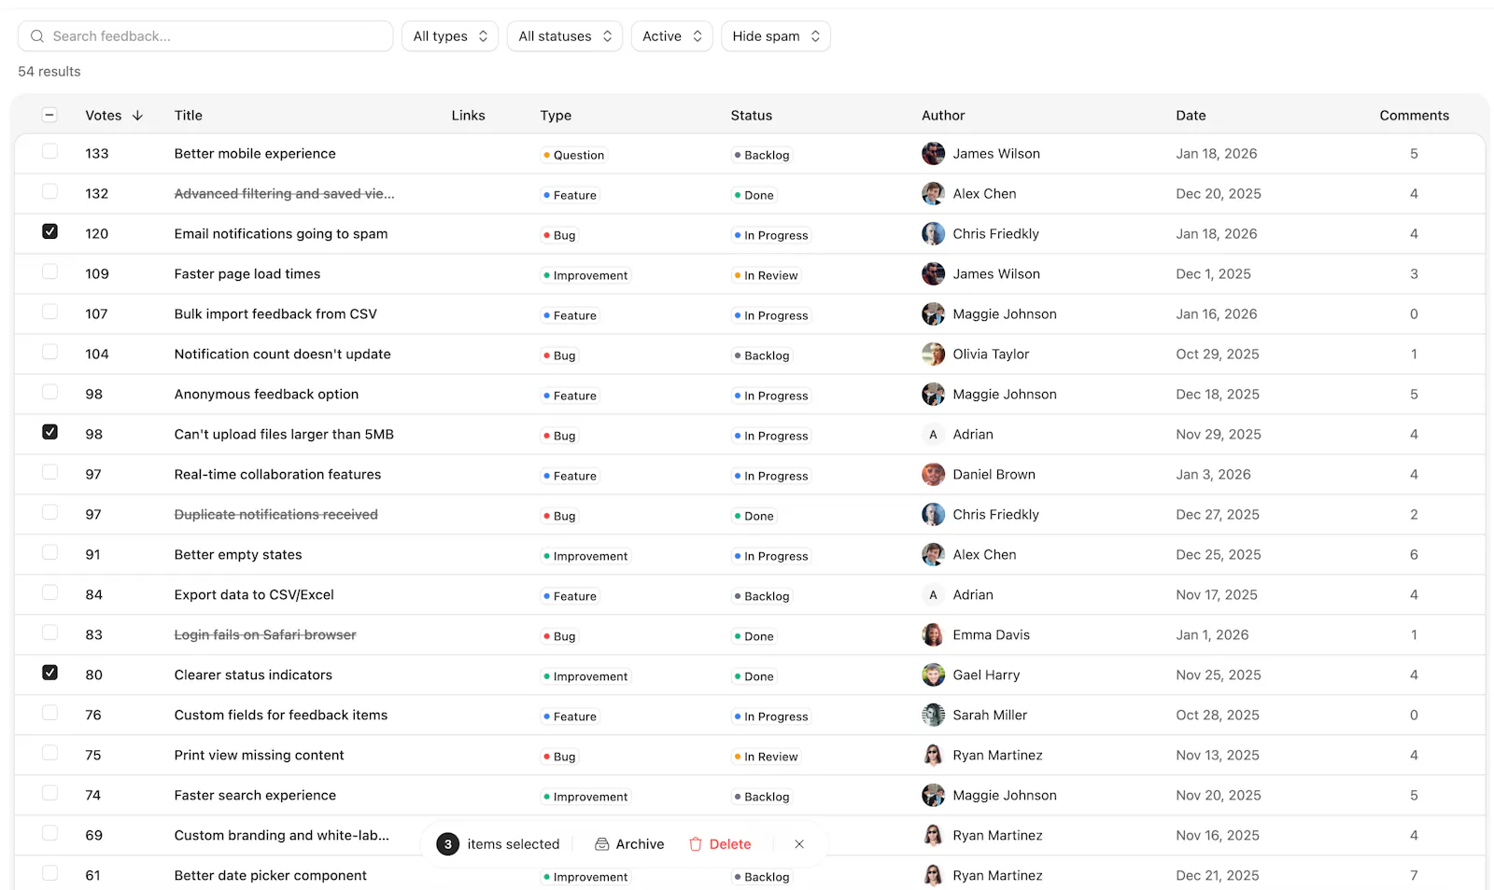Click Done badge in Advanced filtering row
Screen dimensions: 1494x890
[x=754, y=195]
